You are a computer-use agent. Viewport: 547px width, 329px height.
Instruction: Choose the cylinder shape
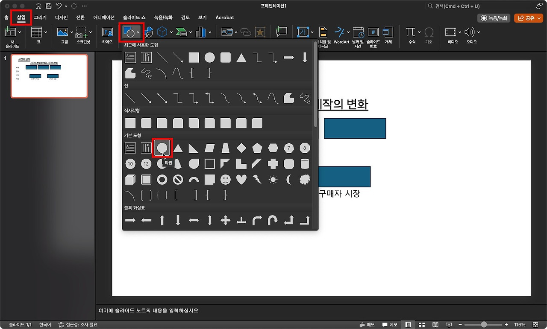coord(305,164)
